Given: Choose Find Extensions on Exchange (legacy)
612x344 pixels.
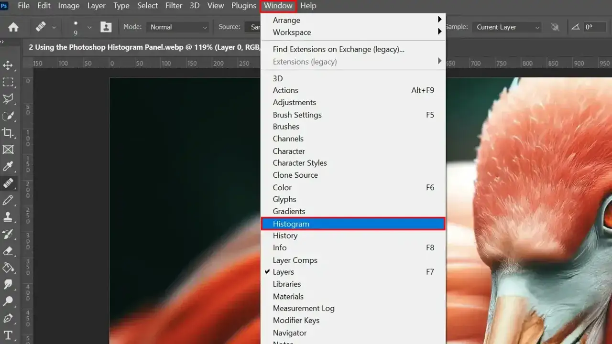Looking at the screenshot, I should pos(353,49).
